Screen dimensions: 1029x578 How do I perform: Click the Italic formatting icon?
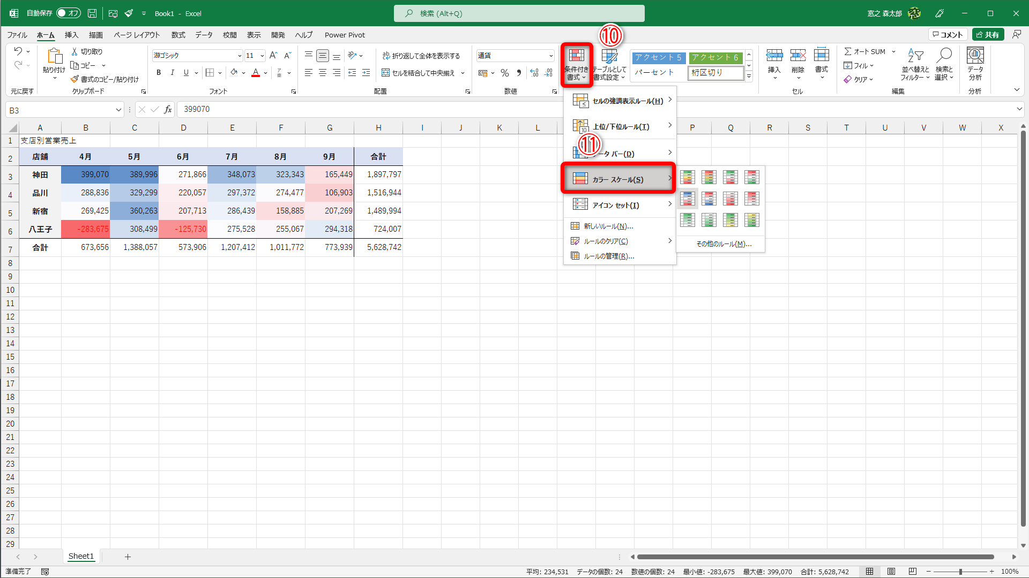(172, 73)
